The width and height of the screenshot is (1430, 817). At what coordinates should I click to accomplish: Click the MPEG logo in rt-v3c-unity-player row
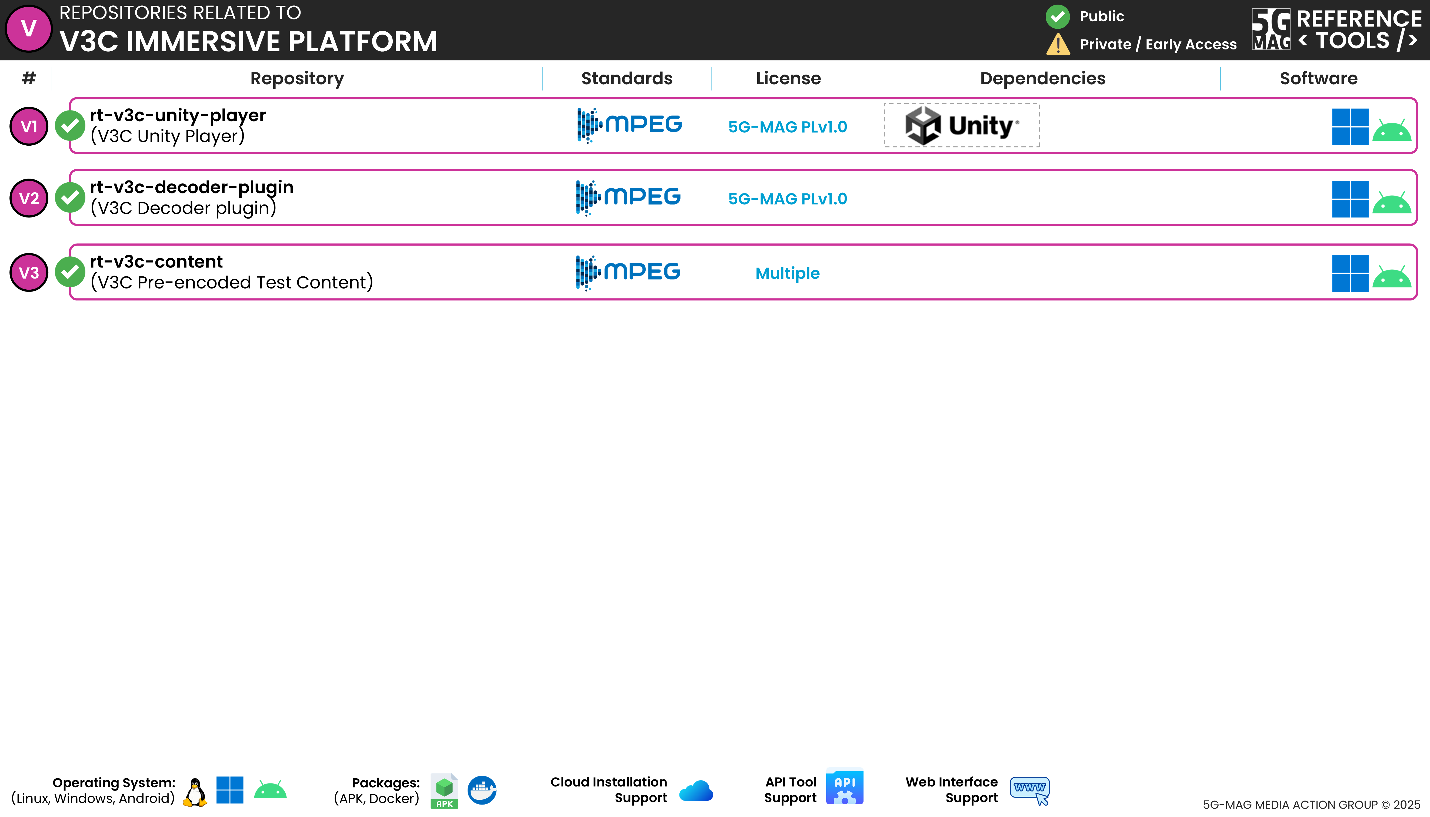pyautogui.click(x=629, y=125)
